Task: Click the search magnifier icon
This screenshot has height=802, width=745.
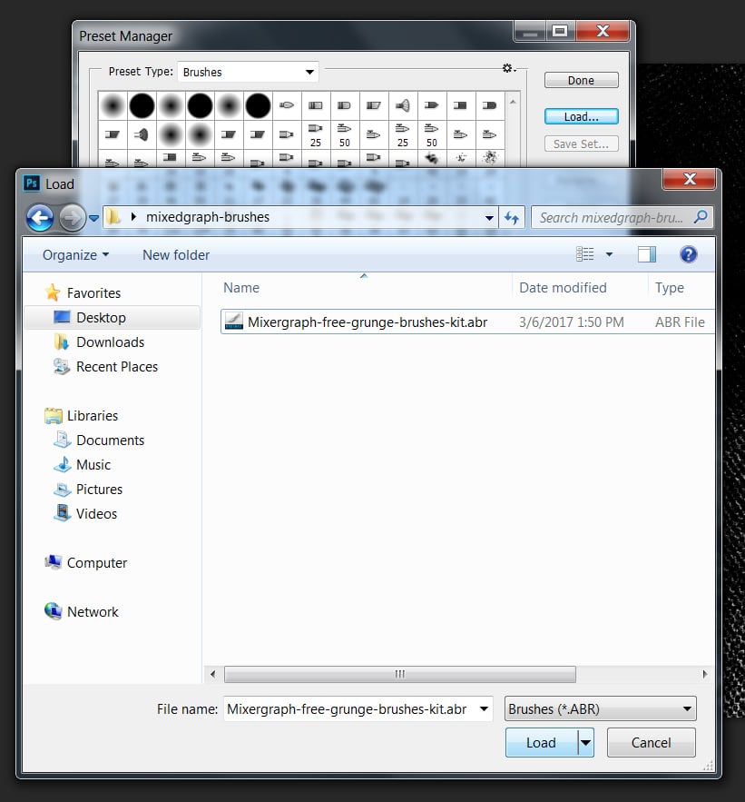Action: tap(700, 218)
